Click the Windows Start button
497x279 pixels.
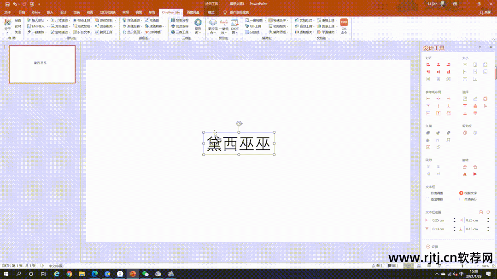point(6,274)
